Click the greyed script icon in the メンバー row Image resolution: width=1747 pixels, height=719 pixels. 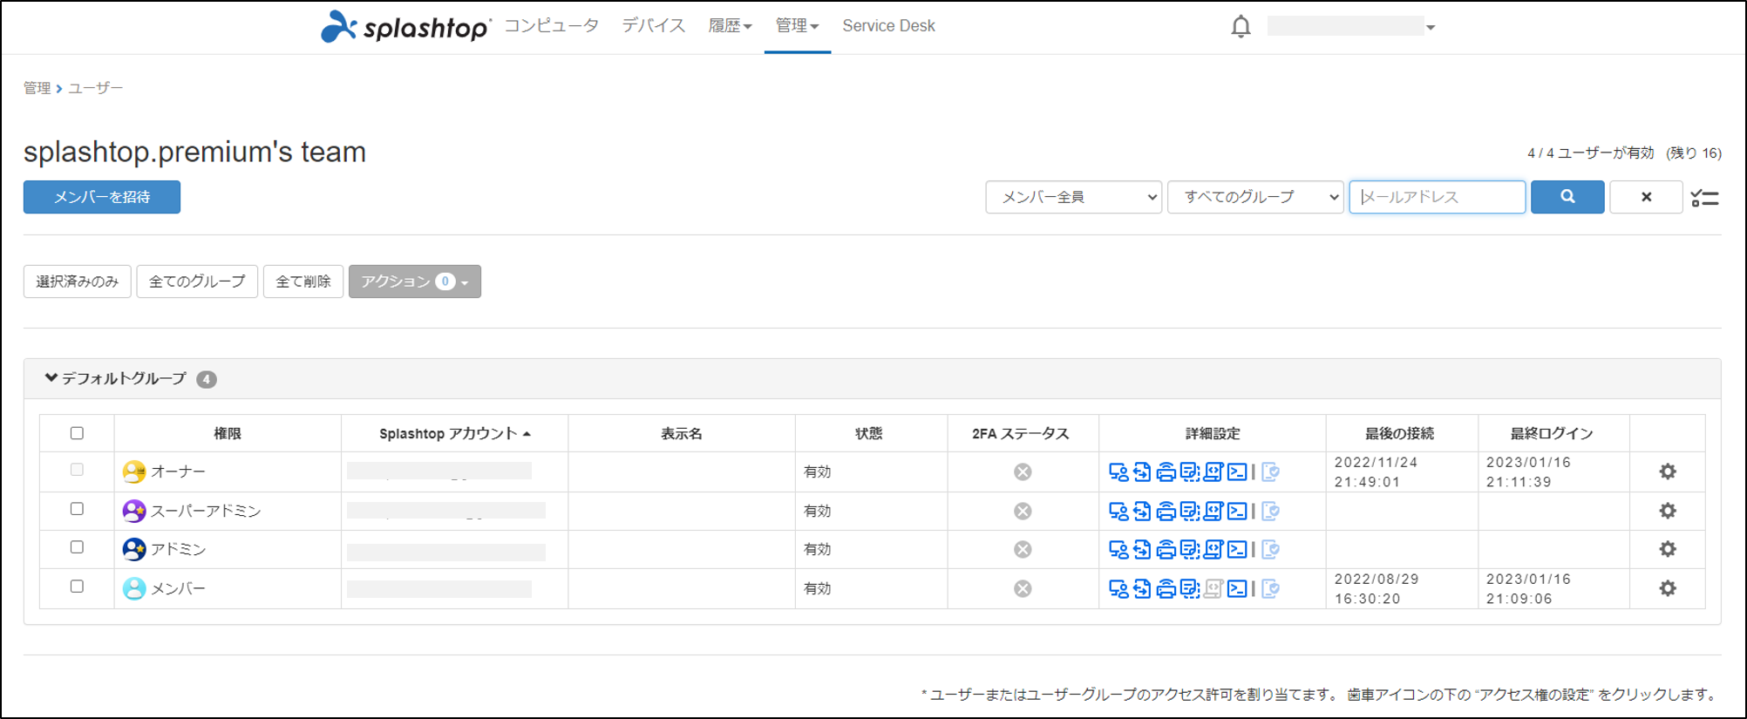pyautogui.click(x=1213, y=589)
